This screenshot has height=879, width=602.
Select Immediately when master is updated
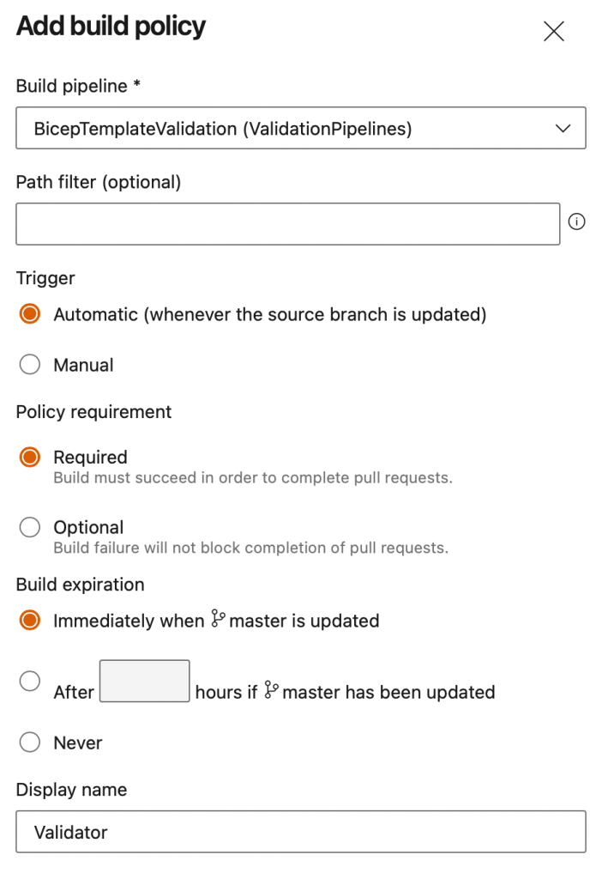point(30,621)
